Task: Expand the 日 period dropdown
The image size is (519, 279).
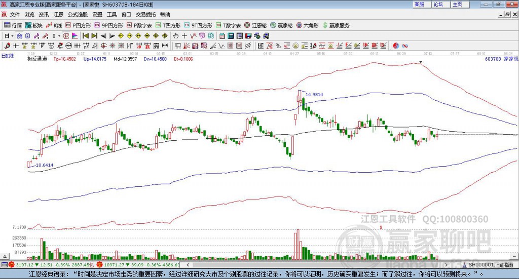Action: tap(12, 36)
